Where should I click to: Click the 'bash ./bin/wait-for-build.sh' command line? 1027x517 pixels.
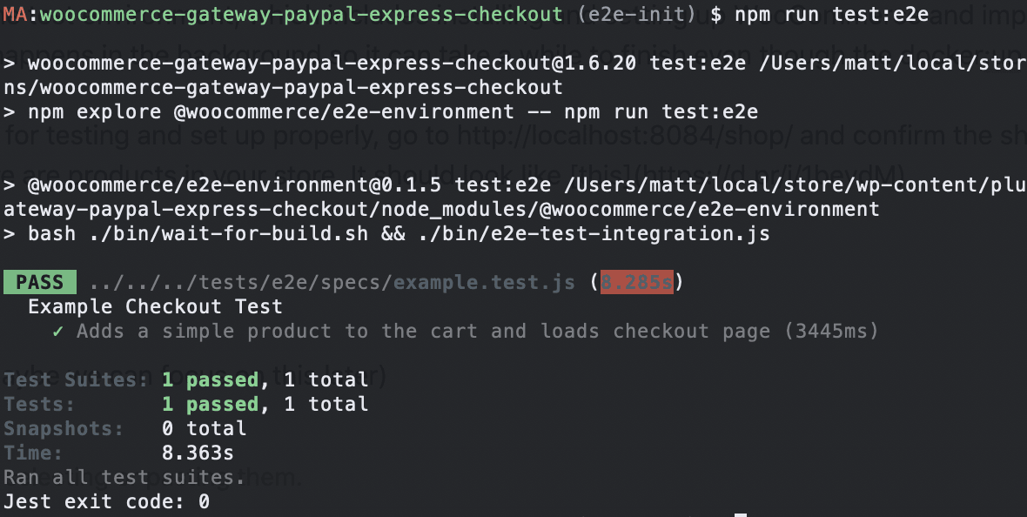(x=386, y=234)
